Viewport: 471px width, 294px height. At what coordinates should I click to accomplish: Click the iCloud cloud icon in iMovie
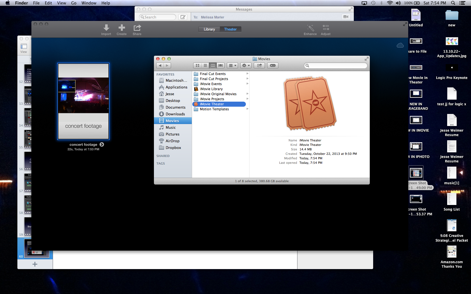[x=400, y=45]
